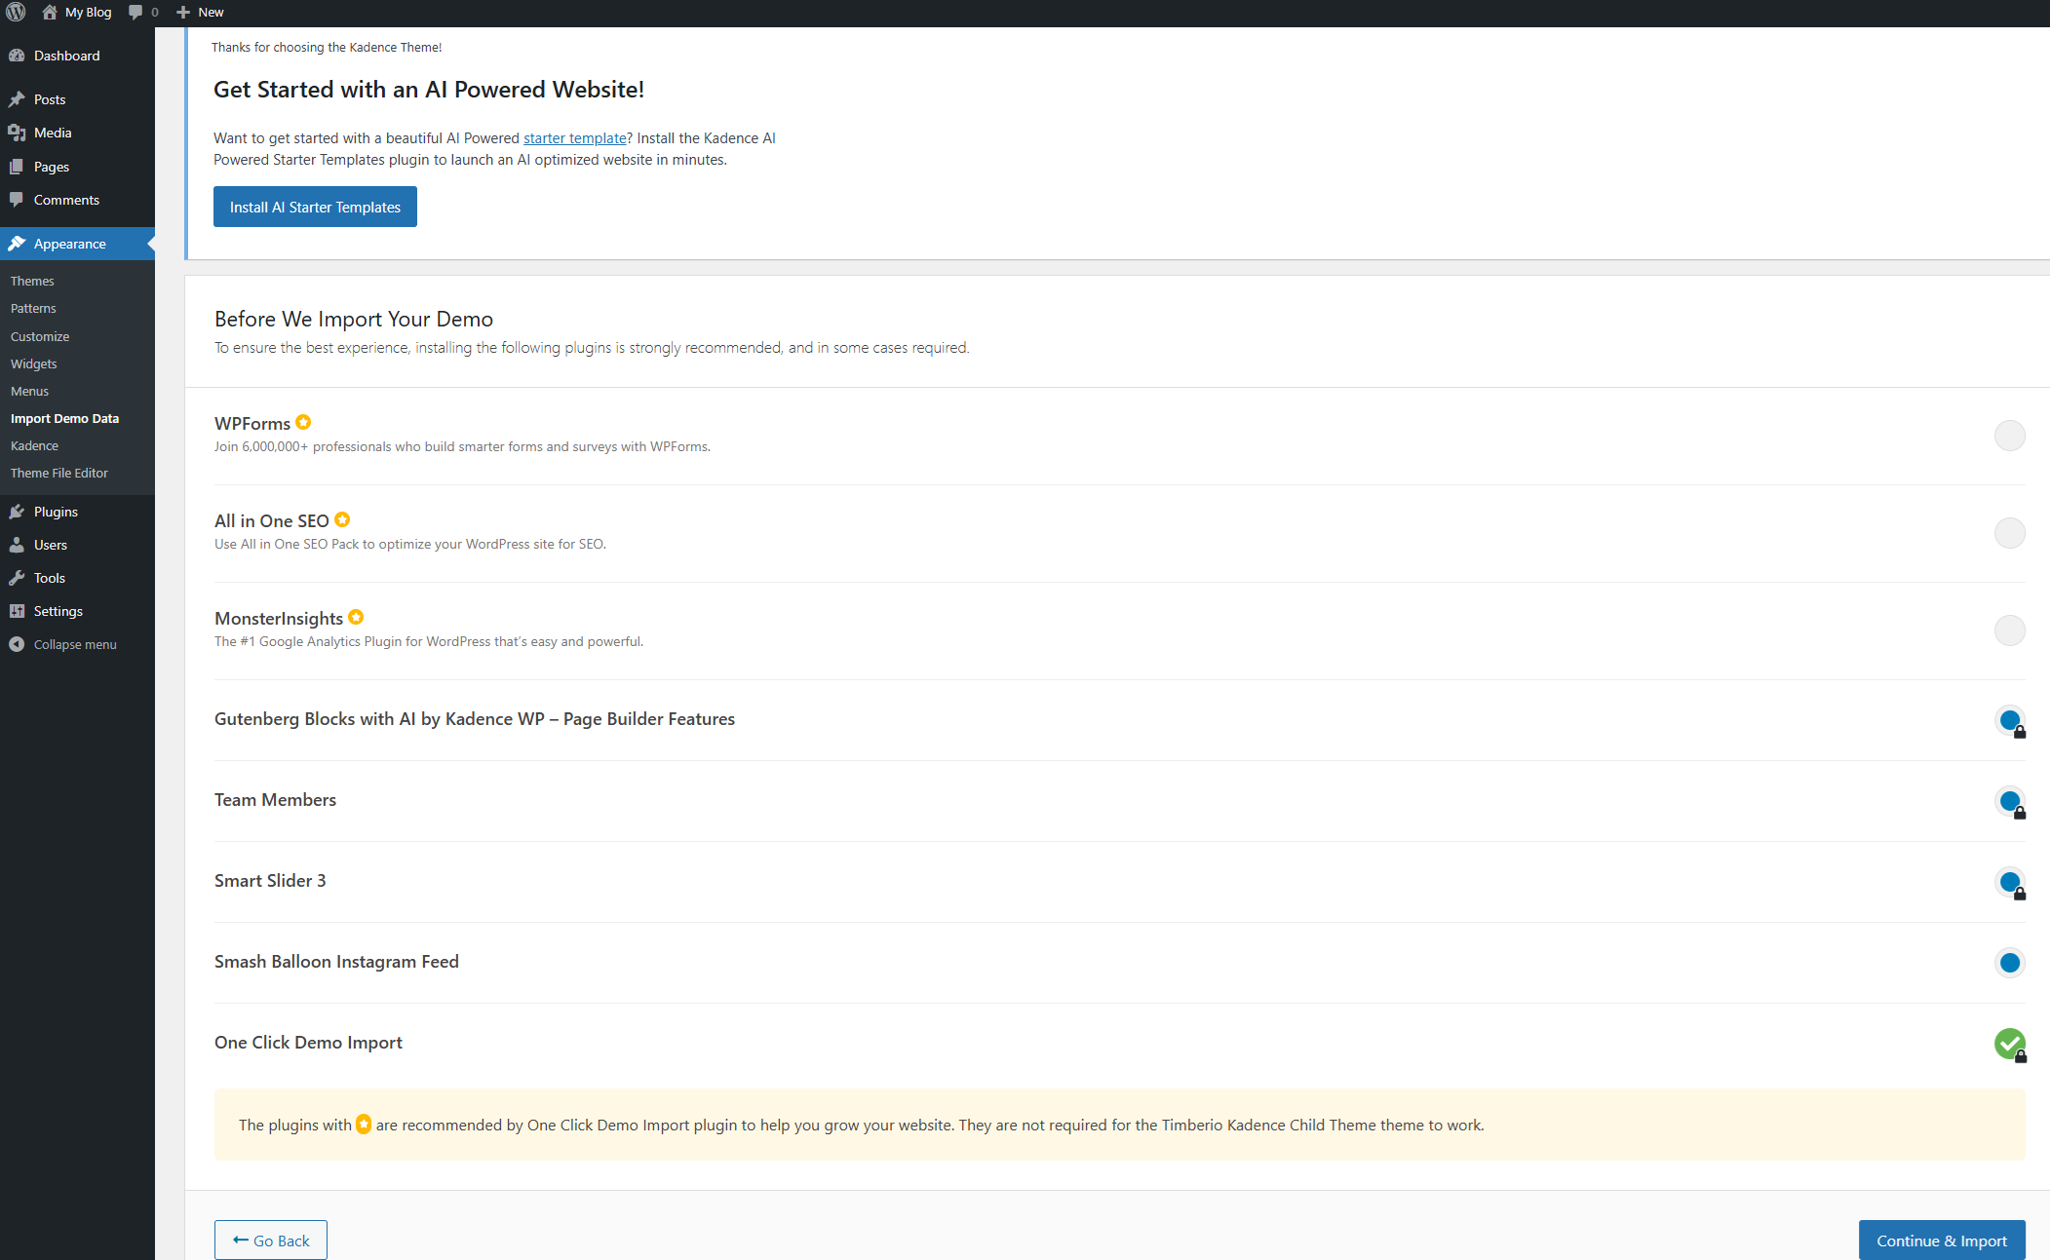Click the Go Back button

tap(271, 1240)
